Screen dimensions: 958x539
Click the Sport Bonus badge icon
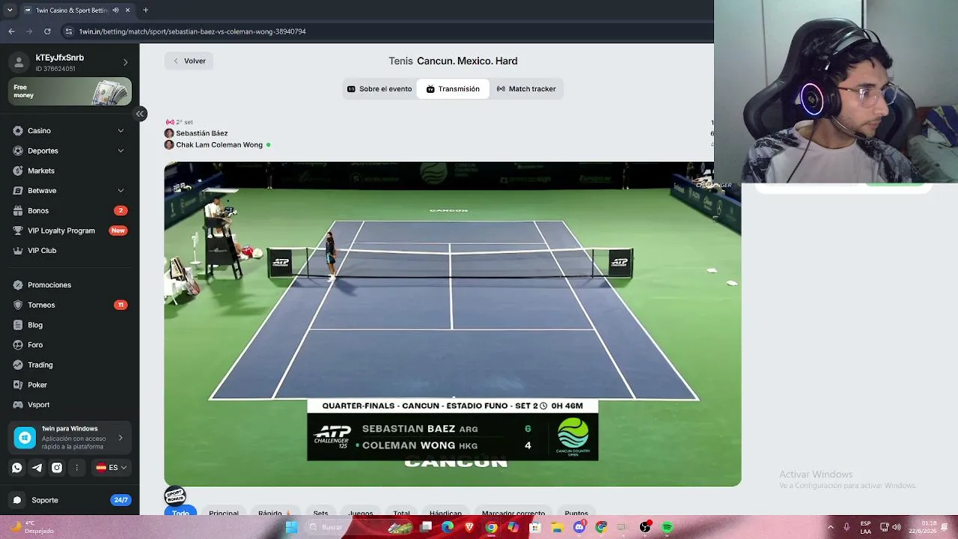(x=175, y=495)
